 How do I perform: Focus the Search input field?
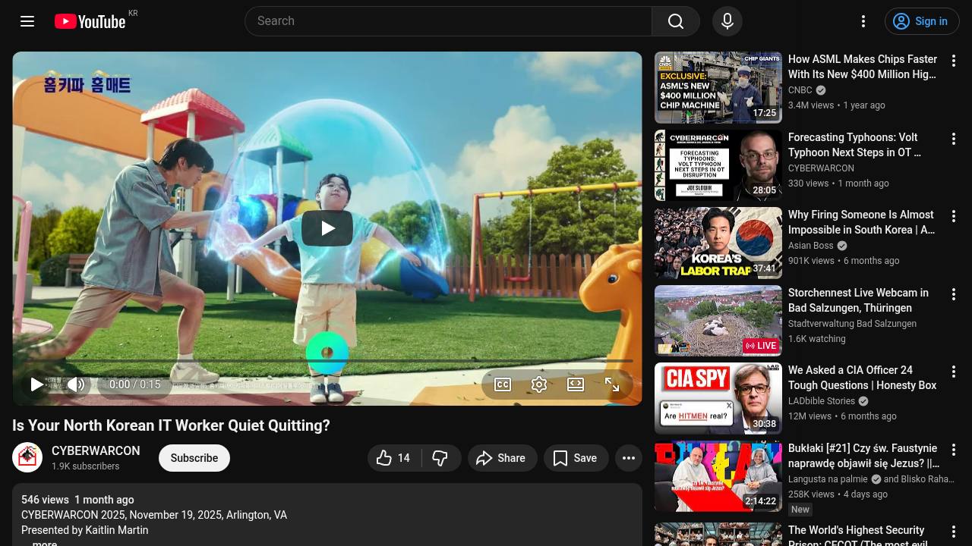[448, 21]
